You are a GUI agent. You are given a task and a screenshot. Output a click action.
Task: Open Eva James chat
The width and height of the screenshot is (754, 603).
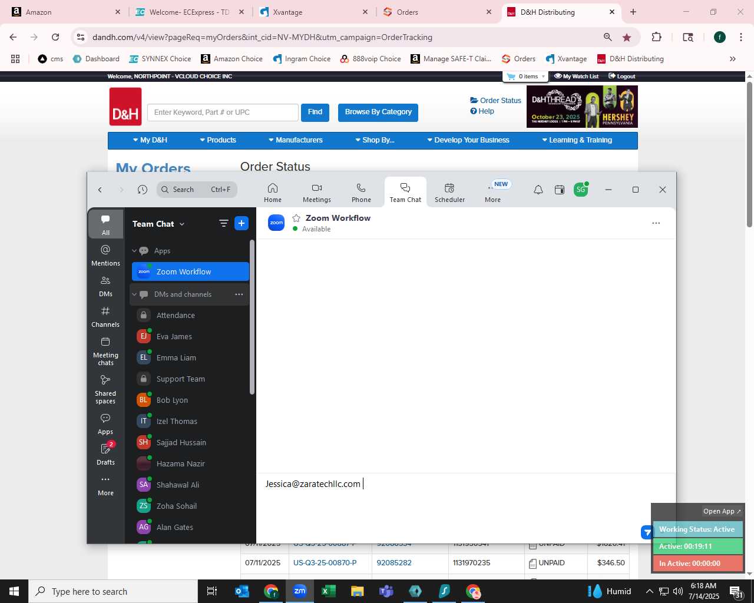(x=190, y=337)
